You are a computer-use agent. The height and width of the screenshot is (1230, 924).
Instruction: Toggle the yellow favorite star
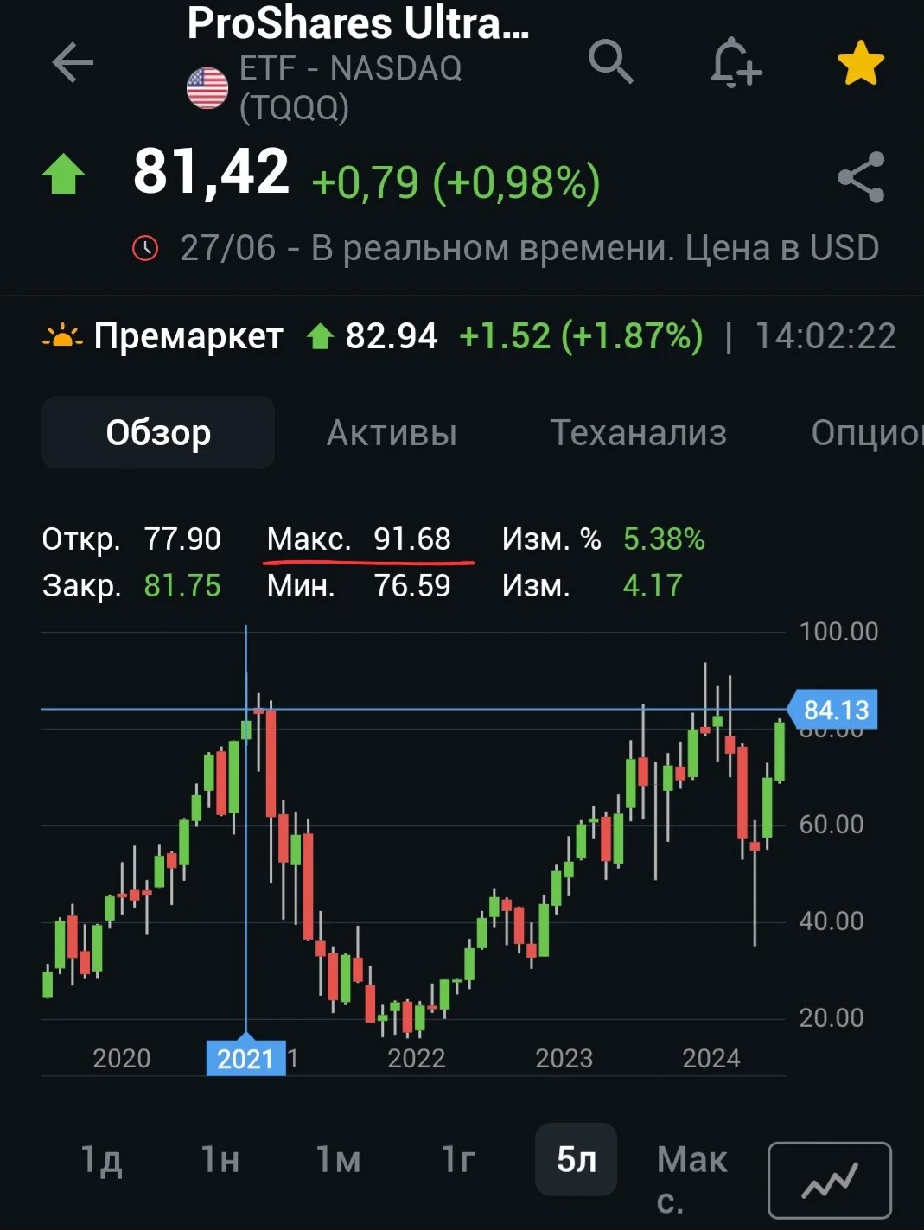click(860, 63)
